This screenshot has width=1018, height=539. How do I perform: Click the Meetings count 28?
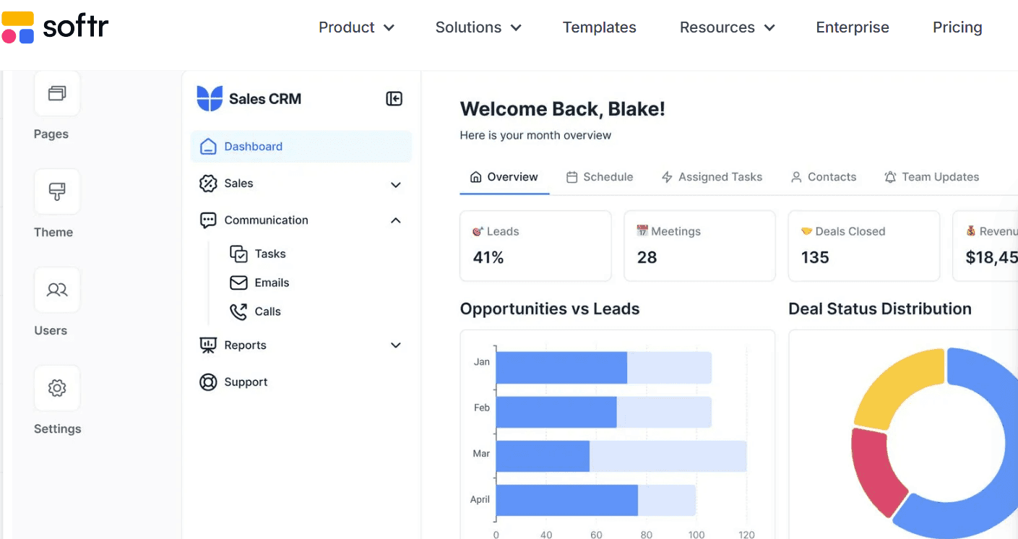647,258
